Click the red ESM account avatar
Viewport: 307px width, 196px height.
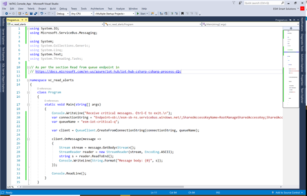[x=302, y=8]
